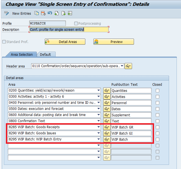Toggle the Closed checkbox for Dates row
Image resolution: width=181 pixels, height=169 pixels.
pyautogui.click(x=158, y=109)
